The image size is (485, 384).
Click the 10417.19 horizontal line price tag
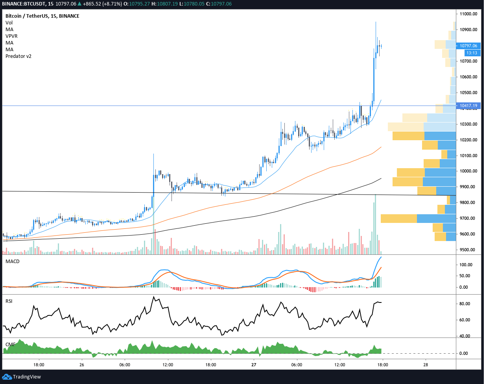point(468,106)
